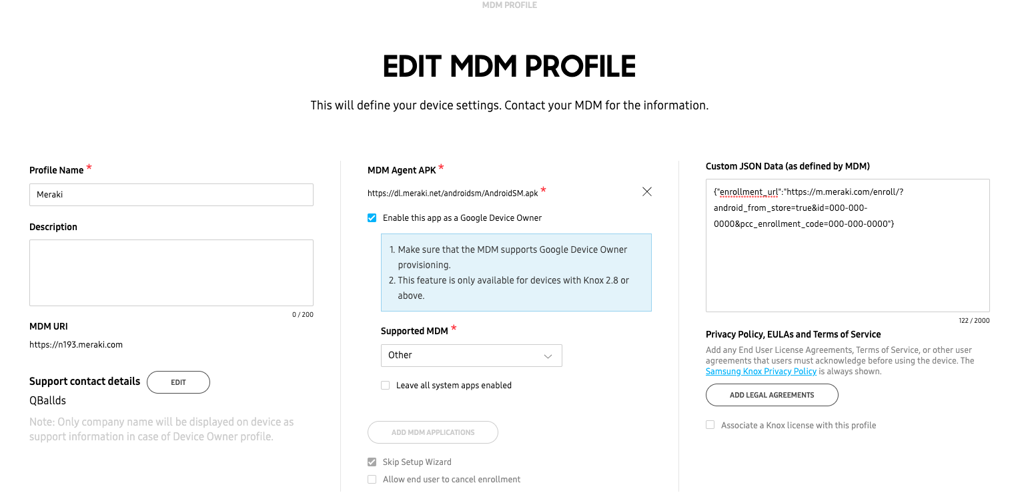This screenshot has height=499, width=1014.
Task: Check Leave all system apps enabled
Action: 386,386
